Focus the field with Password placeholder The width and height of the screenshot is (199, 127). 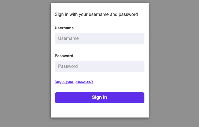point(99,66)
